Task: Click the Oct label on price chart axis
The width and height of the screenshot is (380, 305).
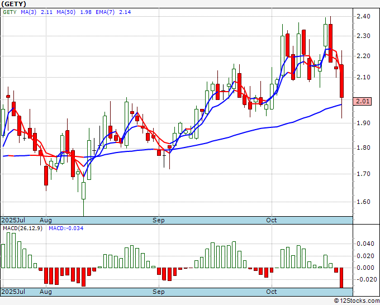Action: tap(271, 220)
